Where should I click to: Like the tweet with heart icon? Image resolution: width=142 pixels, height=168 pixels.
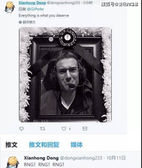tap(64, 129)
